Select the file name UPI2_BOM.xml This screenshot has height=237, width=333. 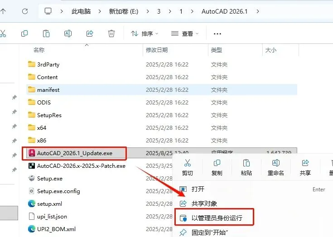pos(56,229)
